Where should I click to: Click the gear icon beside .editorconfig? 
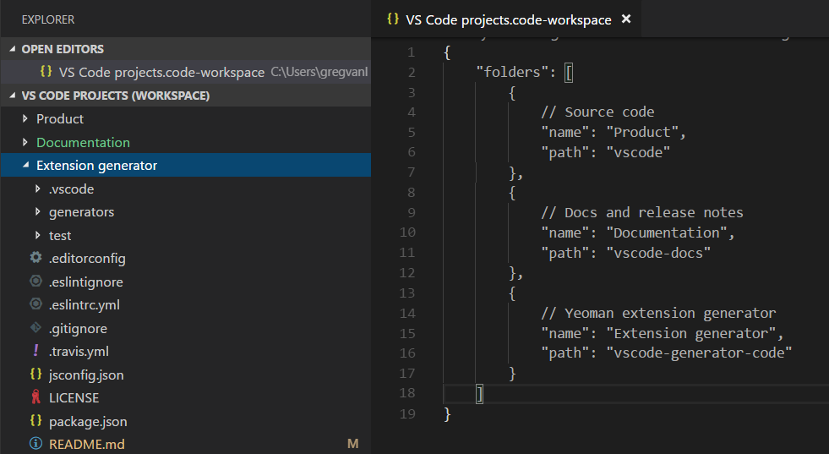[35, 259]
